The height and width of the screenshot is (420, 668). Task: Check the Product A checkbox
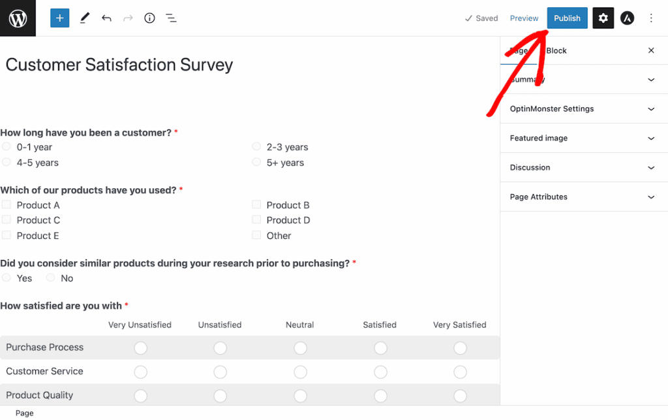(x=8, y=204)
